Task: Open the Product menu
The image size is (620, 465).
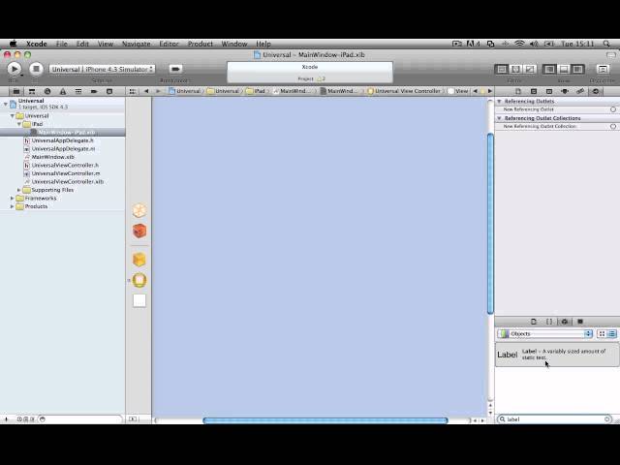Action: click(x=201, y=44)
